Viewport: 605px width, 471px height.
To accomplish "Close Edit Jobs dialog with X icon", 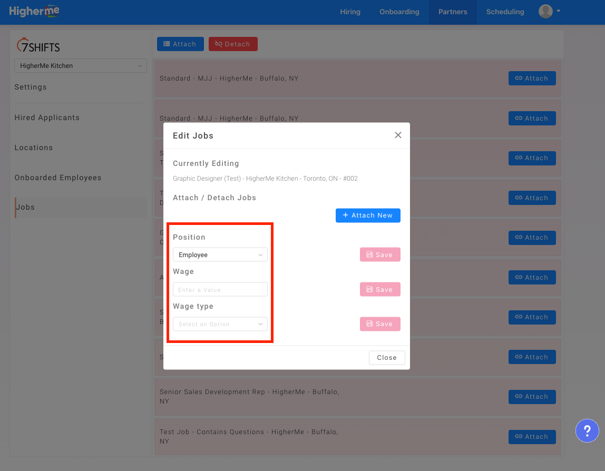I will point(398,135).
